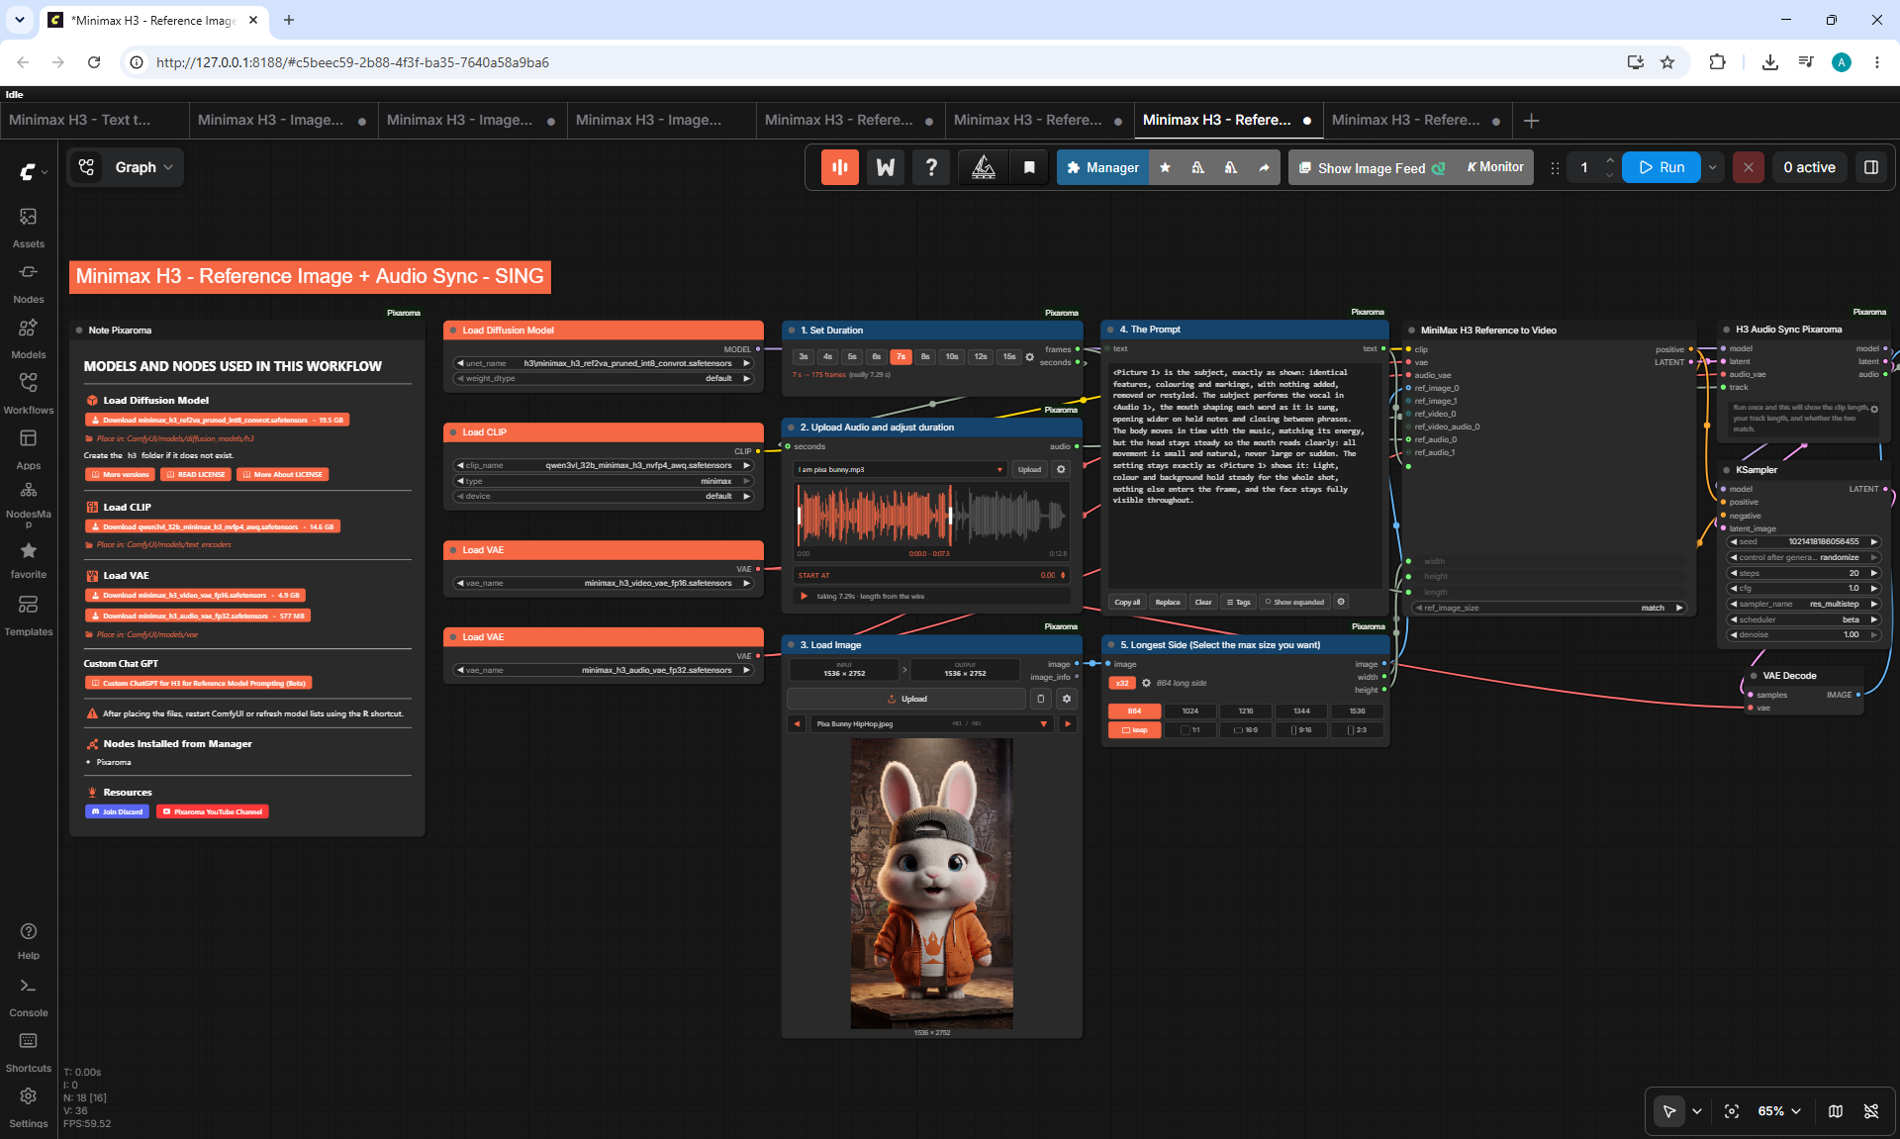Open settings gear in Set Duration node

point(1029,357)
